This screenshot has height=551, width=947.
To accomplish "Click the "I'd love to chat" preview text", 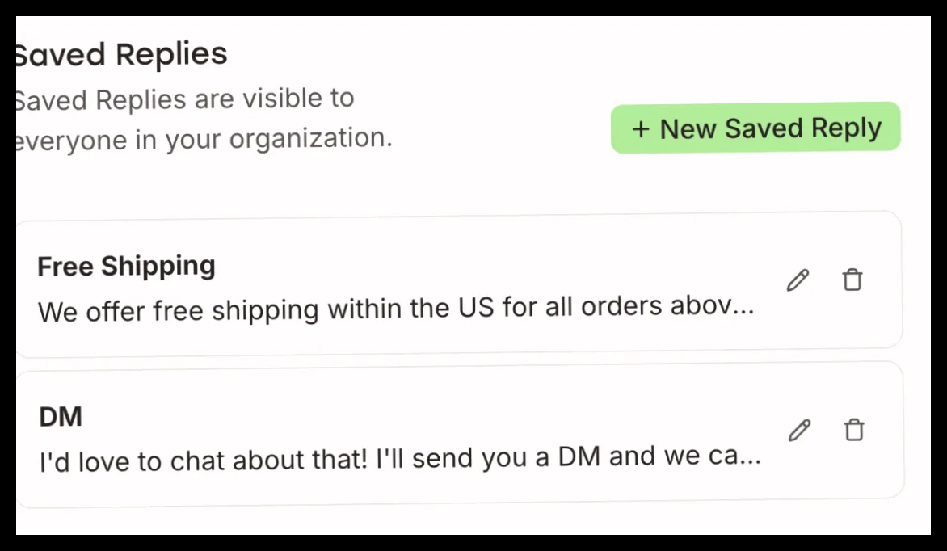I will pyautogui.click(x=400, y=459).
